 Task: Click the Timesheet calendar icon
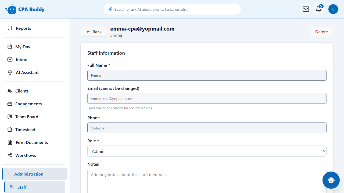[10, 129]
